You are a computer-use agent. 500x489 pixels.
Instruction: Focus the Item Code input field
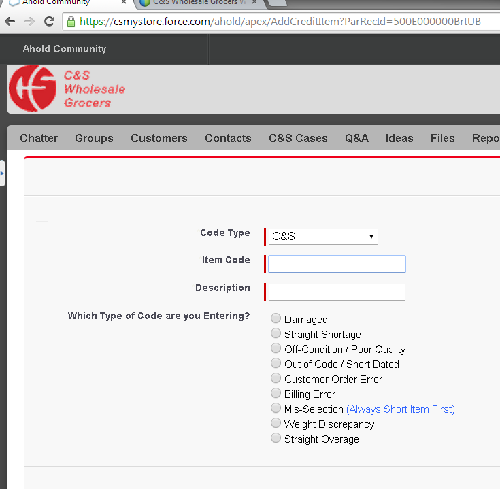337,265
